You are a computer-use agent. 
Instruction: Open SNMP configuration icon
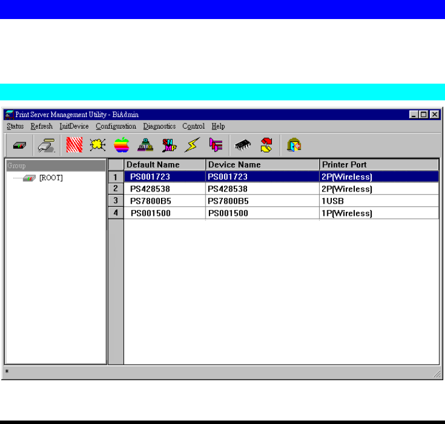click(169, 145)
